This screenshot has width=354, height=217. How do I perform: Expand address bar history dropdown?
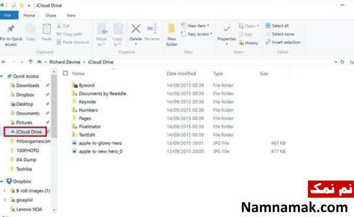336,62
